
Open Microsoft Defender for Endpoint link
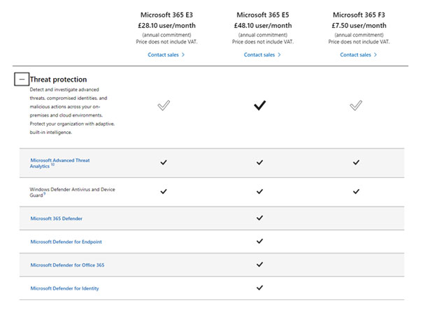coord(66,242)
